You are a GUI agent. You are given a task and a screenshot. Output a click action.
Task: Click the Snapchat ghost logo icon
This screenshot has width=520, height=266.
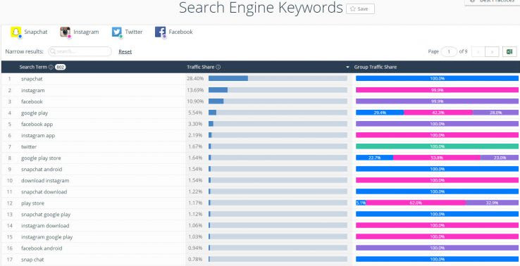coord(16,32)
